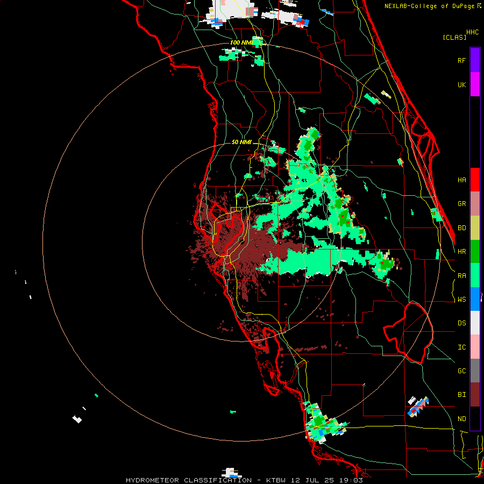Pick the BI brown legend swatch
Viewport: 484px width, 484px height.
pyautogui.click(x=475, y=395)
